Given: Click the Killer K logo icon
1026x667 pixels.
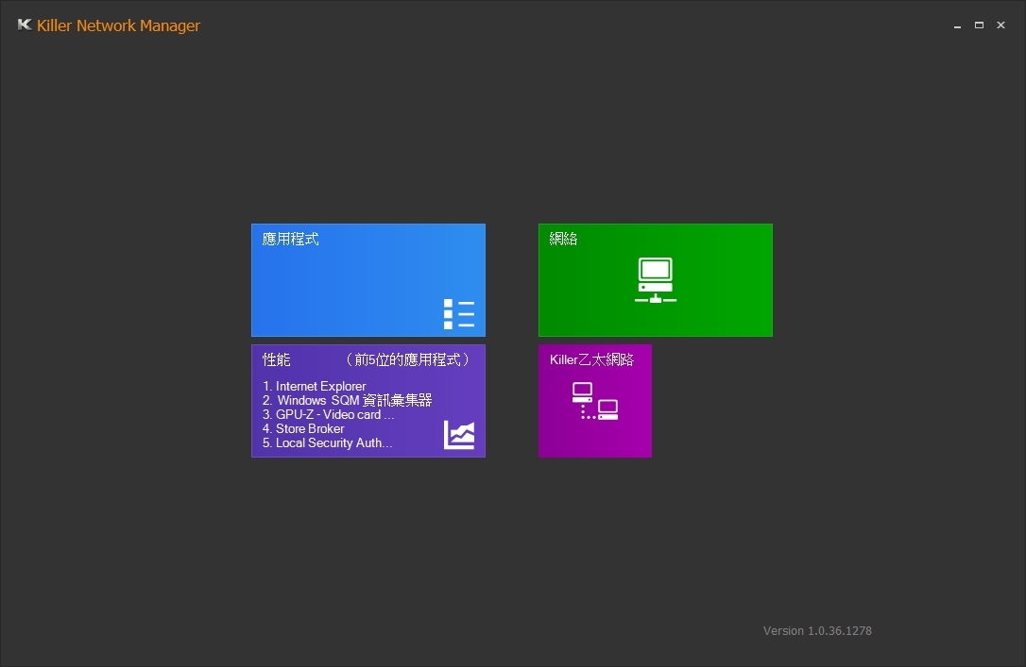Looking at the screenshot, I should pyautogui.click(x=25, y=25).
